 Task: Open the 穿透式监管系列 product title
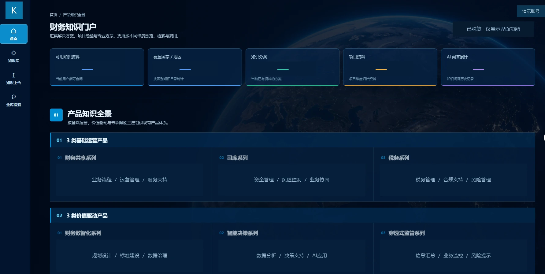(x=407, y=233)
